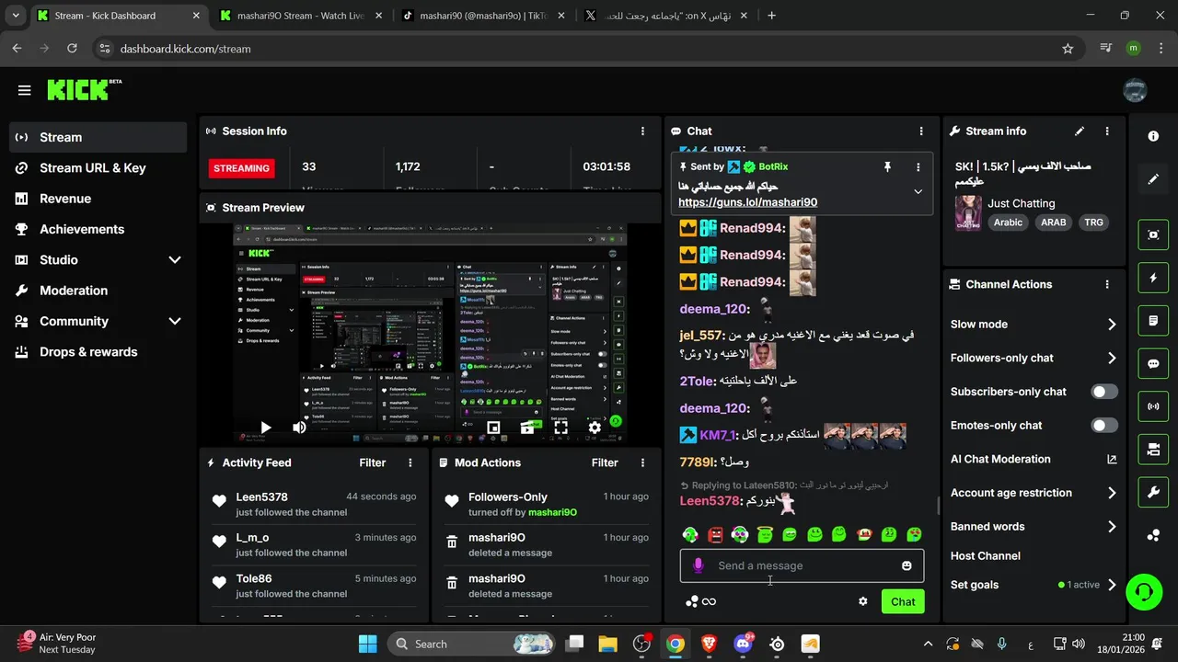Viewport: 1178px width, 662px height.
Task: Click the pencil edit icon in right sidebar
Action: coord(1153,179)
